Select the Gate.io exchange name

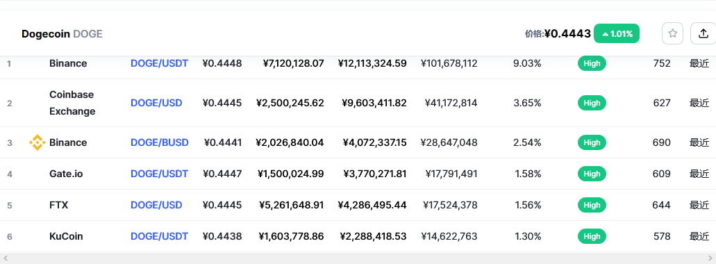tap(66, 174)
